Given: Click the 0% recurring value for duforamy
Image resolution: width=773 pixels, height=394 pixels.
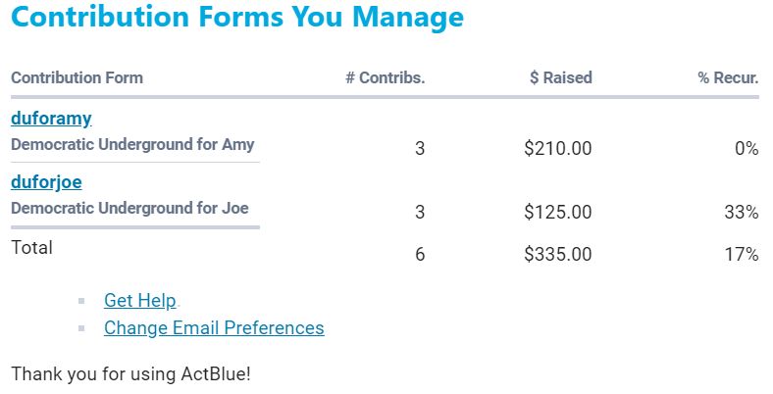Looking at the screenshot, I should pos(747,149).
